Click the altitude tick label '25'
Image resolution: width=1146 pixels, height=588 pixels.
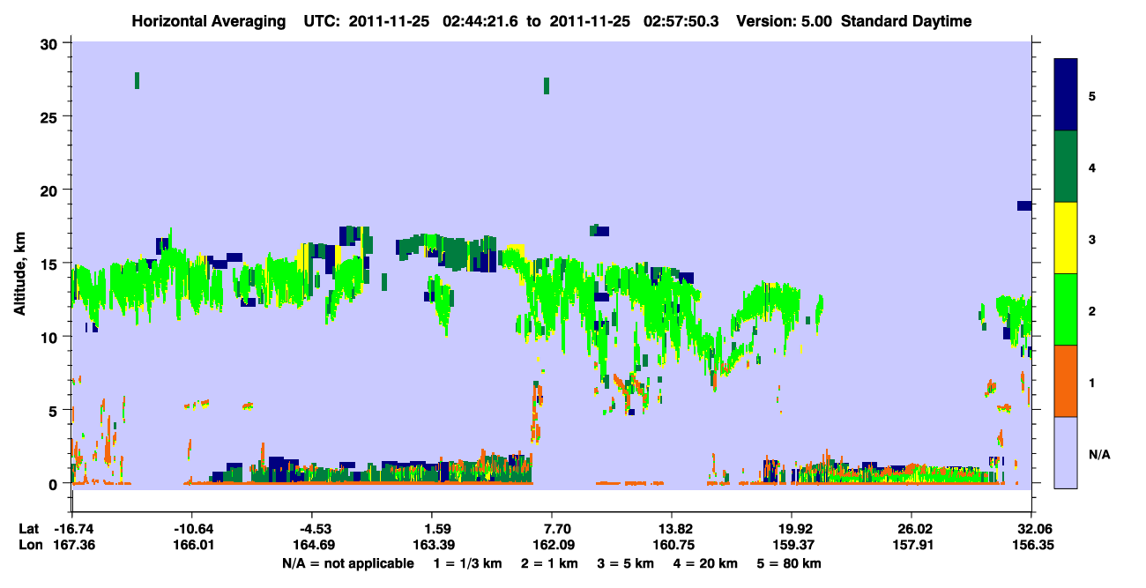point(51,116)
